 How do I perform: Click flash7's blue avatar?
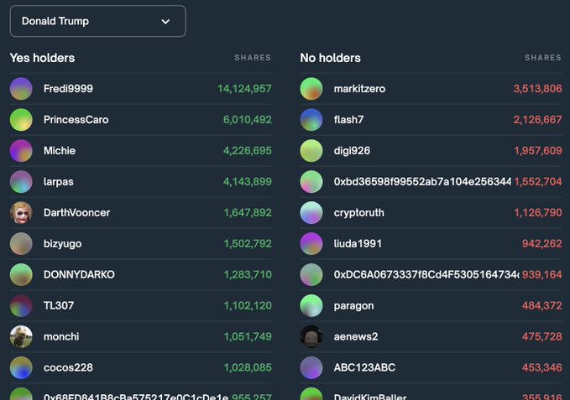point(311,119)
